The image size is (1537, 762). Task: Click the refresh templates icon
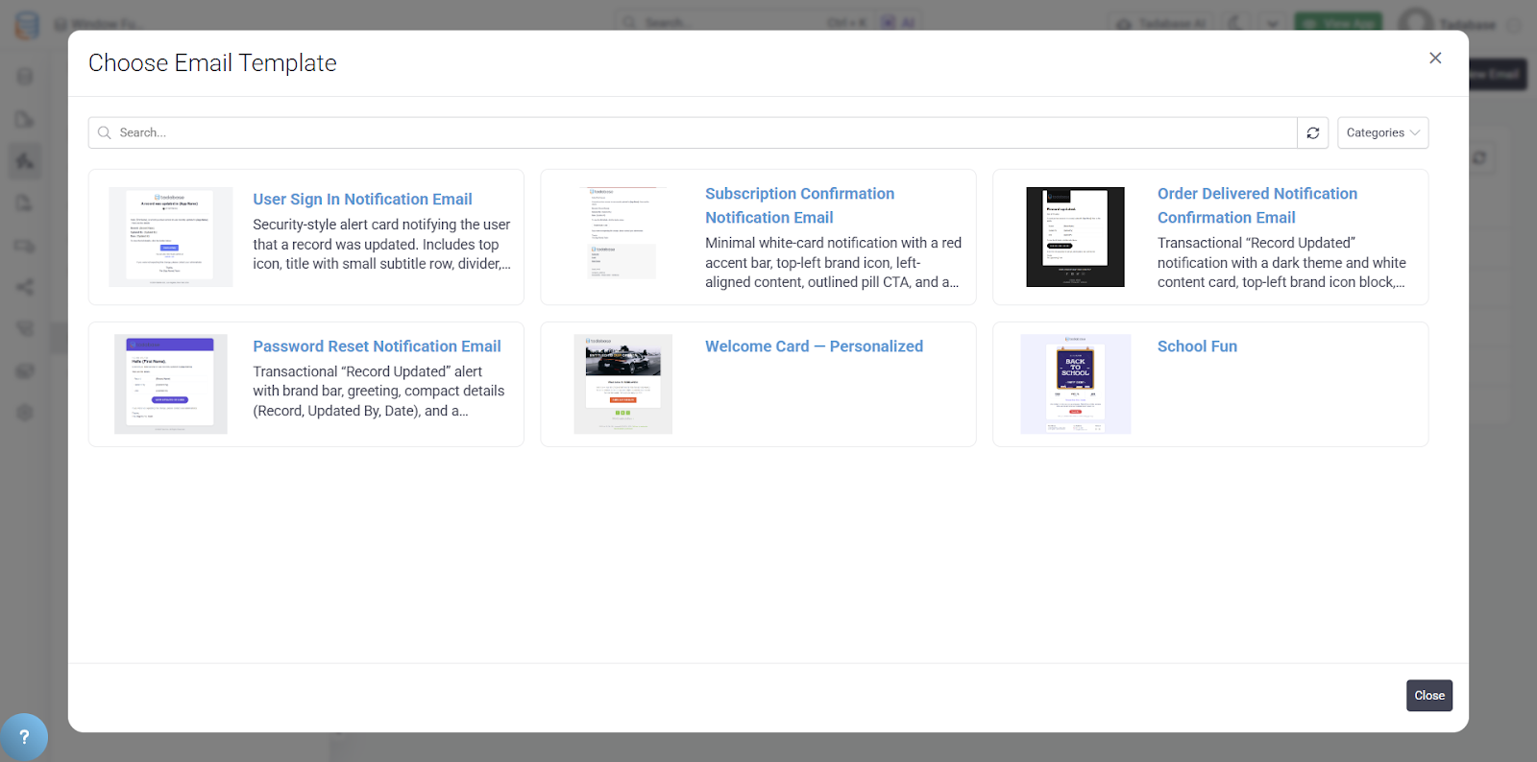pyautogui.click(x=1312, y=132)
